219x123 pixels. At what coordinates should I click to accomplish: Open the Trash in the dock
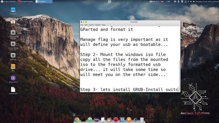(x=142, y=120)
